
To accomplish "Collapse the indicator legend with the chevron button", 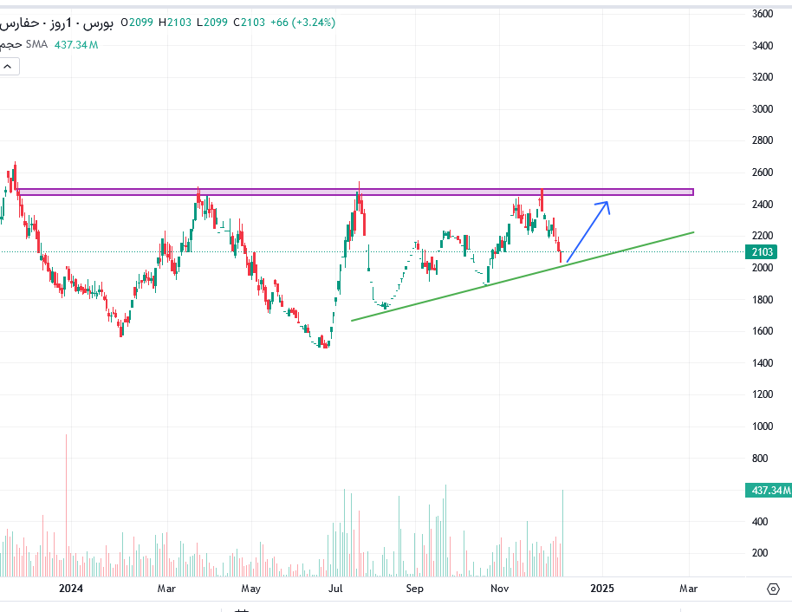I will (9, 66).
